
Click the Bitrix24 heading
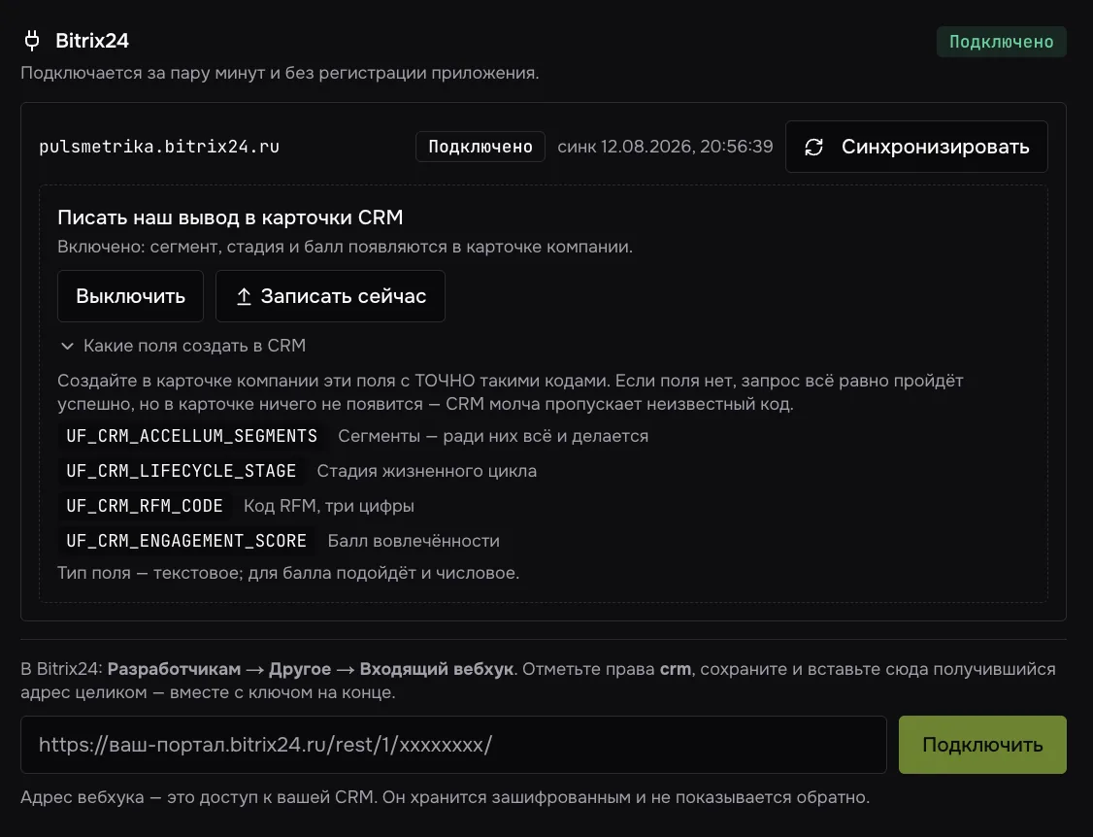[x=92, y=41]
